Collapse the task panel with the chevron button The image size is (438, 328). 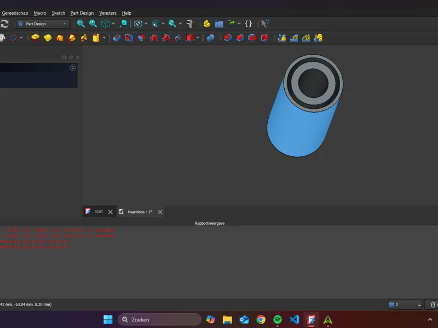tap(73, 68)
